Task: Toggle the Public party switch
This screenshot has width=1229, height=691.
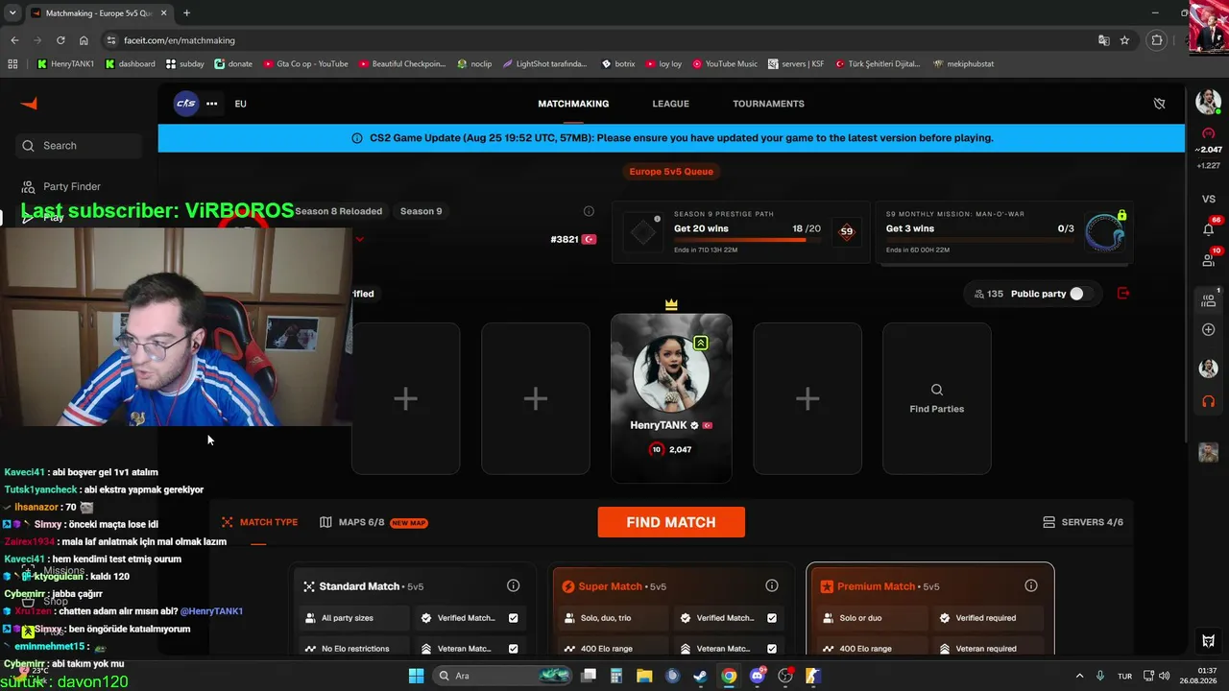Action: click(x=1080, y=294)
